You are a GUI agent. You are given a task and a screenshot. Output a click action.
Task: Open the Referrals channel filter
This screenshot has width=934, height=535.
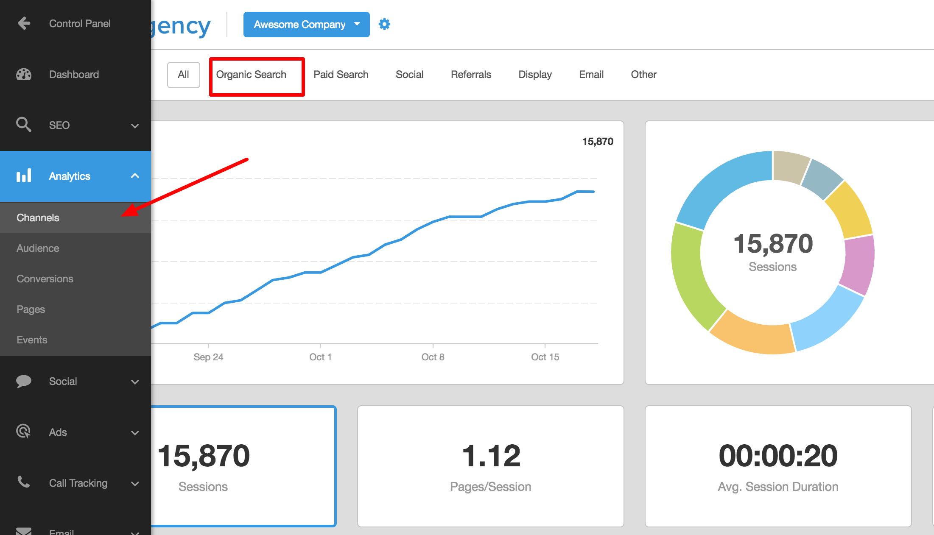click(x=471, y=74)
